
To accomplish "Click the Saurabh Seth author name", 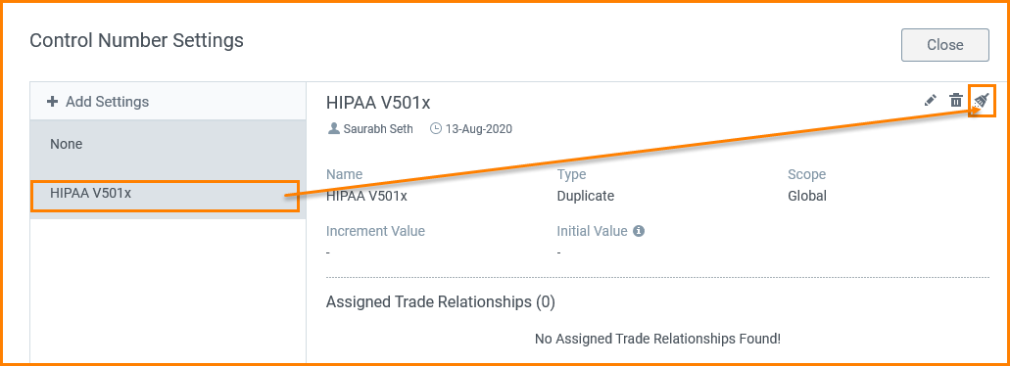I will 379,128.
